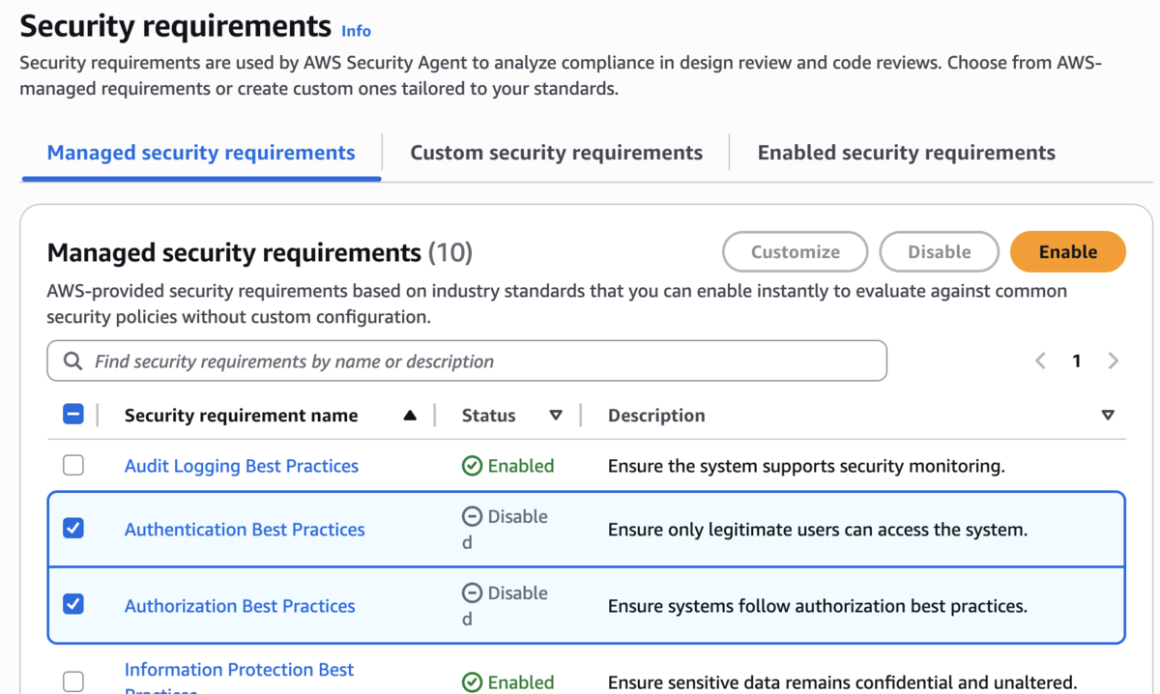Click the Security requirement name column header
Viewport: 1160px width, 694px height.
pos(241,416)
